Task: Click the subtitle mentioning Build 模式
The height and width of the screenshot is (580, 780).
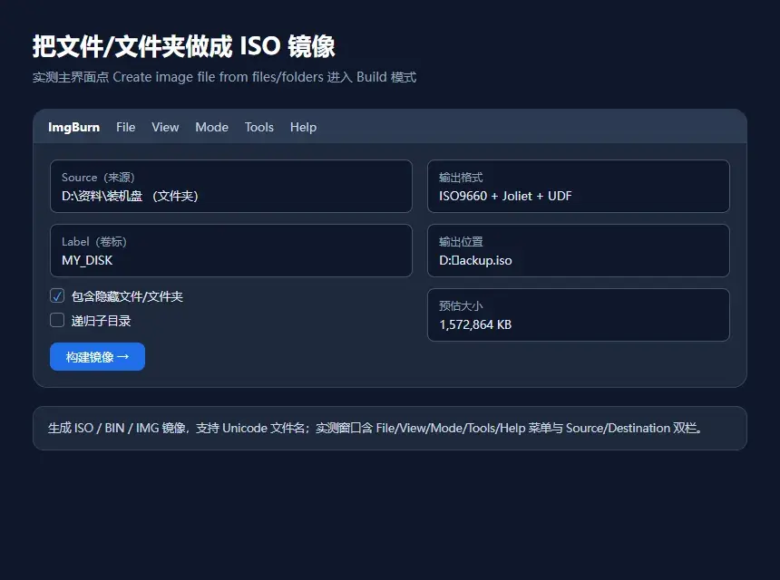Action: coord(224,77)
